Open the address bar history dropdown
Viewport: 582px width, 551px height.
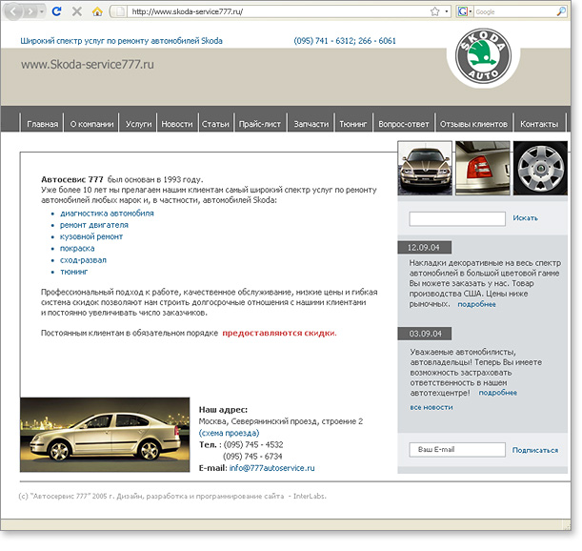(x=447, y=11)
